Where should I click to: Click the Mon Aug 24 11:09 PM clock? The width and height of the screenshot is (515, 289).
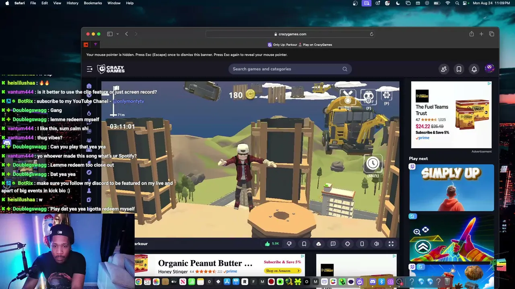click(492, 3)
